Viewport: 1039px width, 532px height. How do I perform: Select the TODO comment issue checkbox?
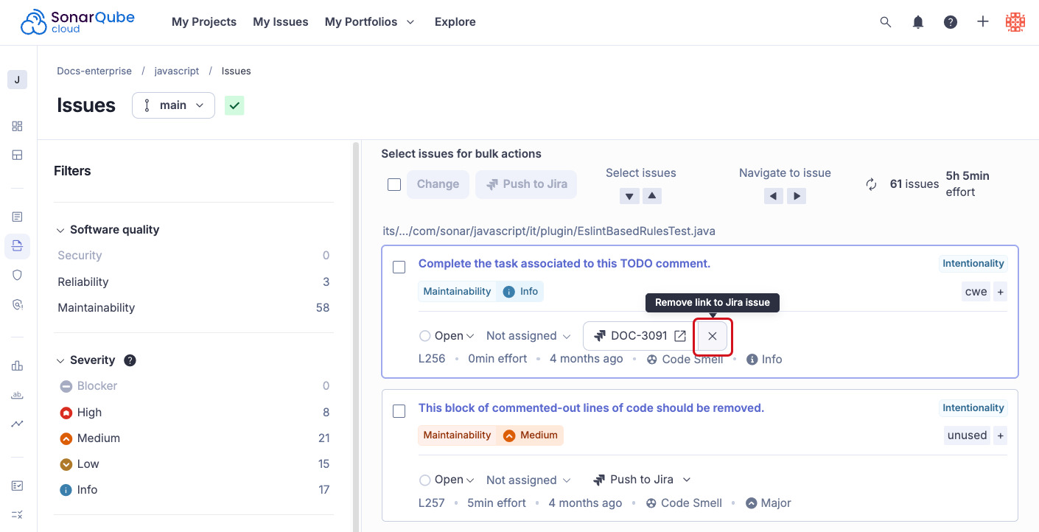(399, 267)
